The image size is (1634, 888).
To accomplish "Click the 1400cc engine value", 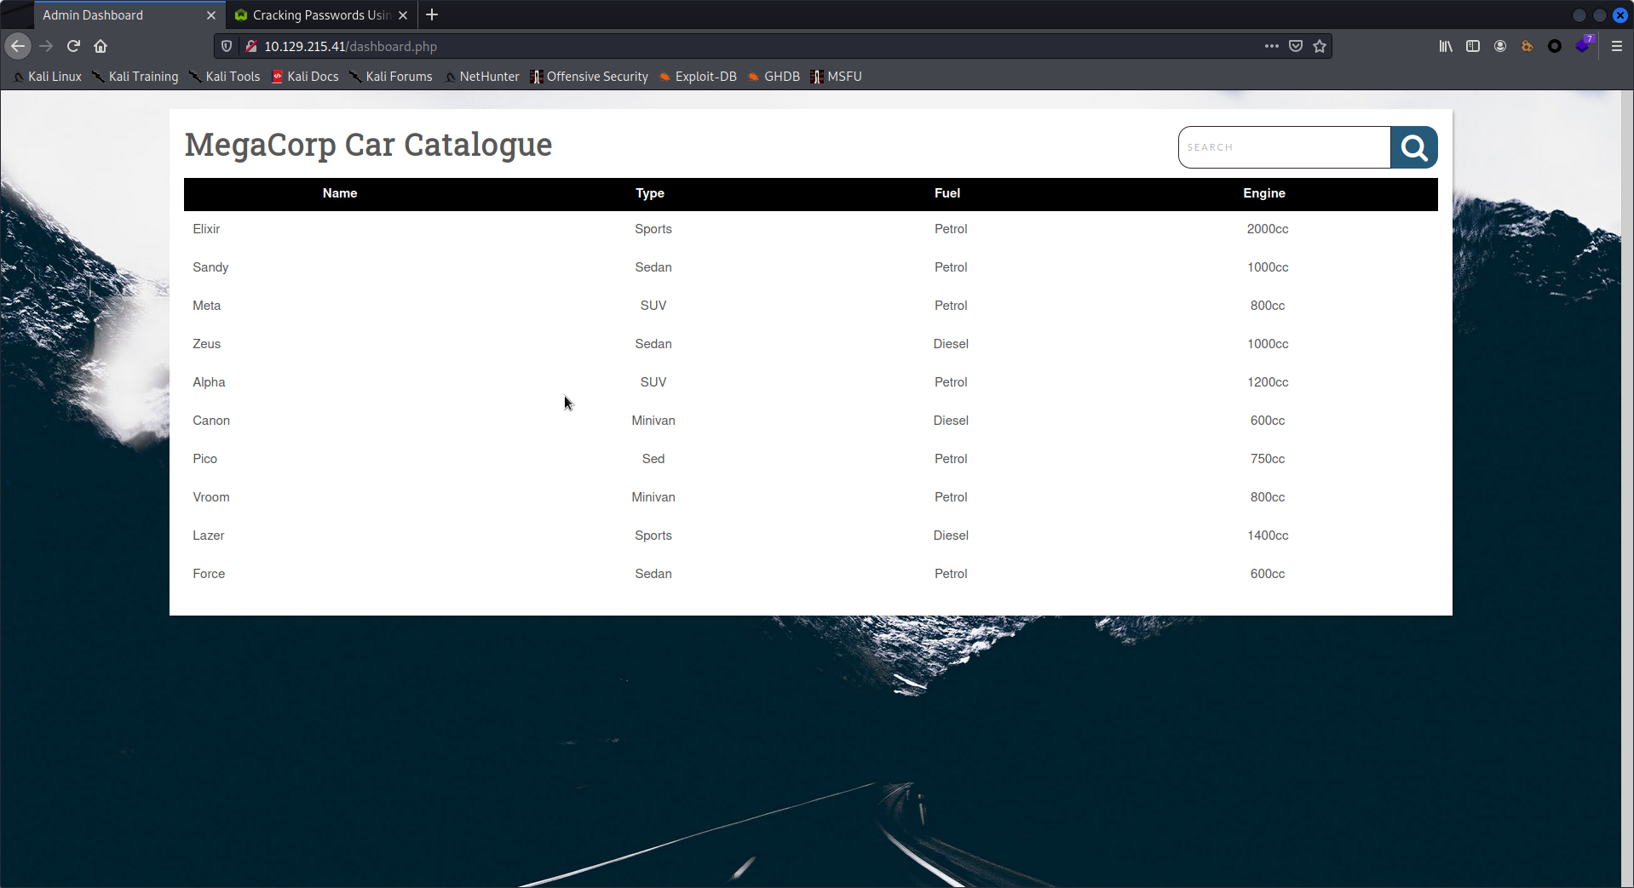I will point(1268,536).
